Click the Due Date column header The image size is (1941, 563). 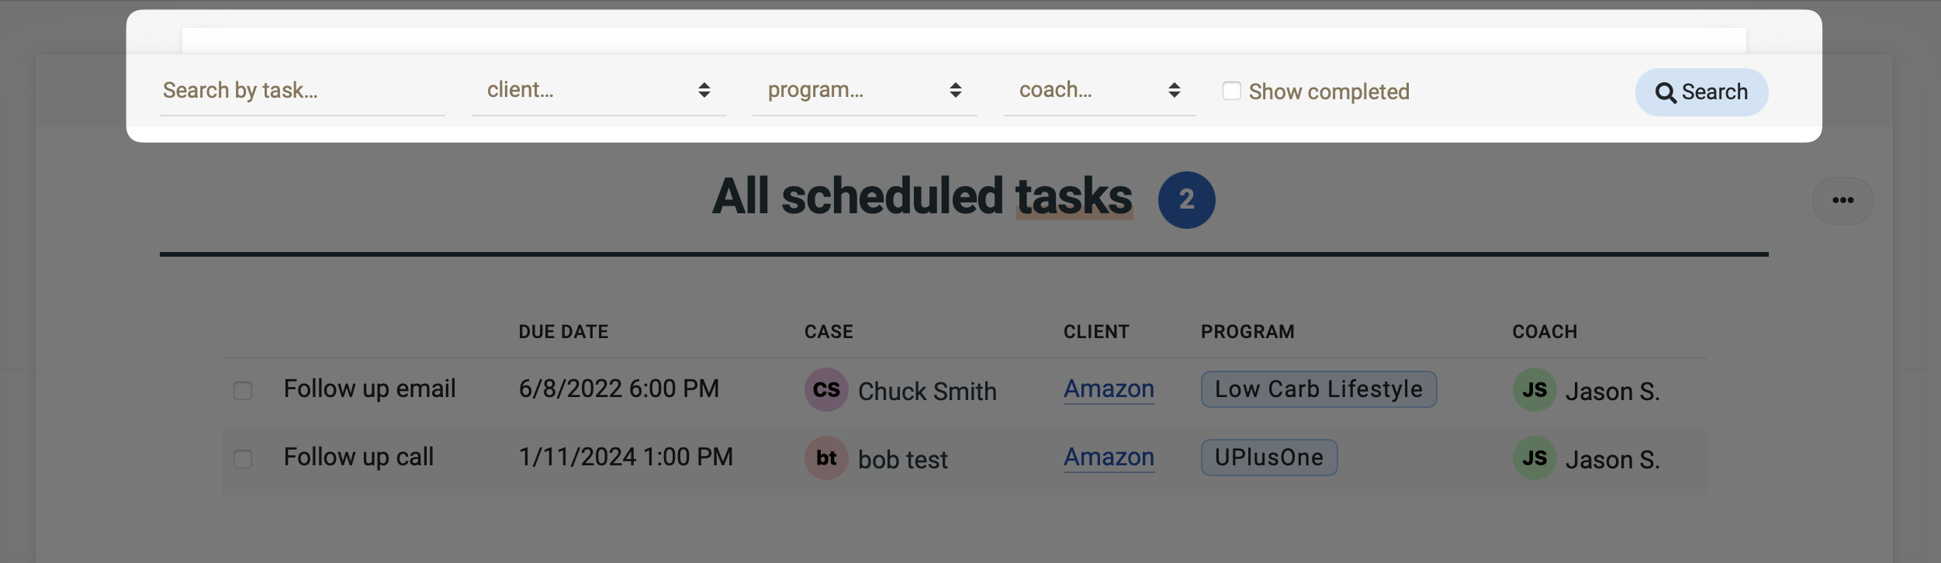(563, 332)
